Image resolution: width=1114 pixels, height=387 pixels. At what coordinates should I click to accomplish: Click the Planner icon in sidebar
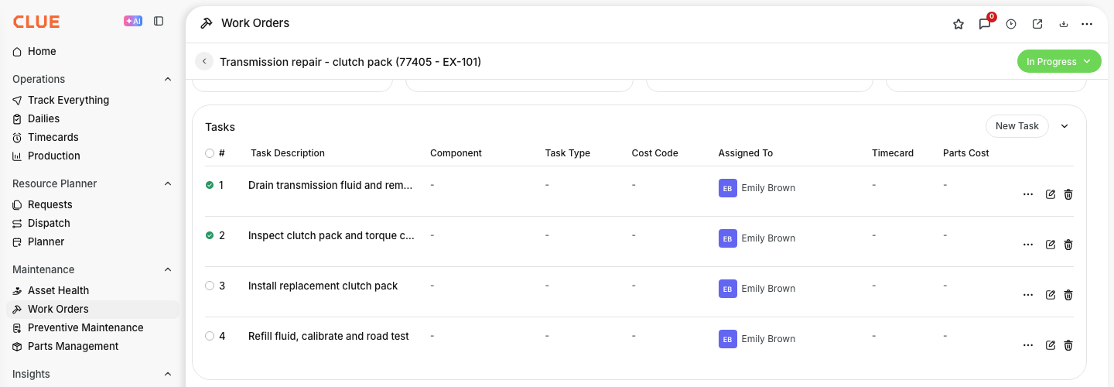[17, 242]
